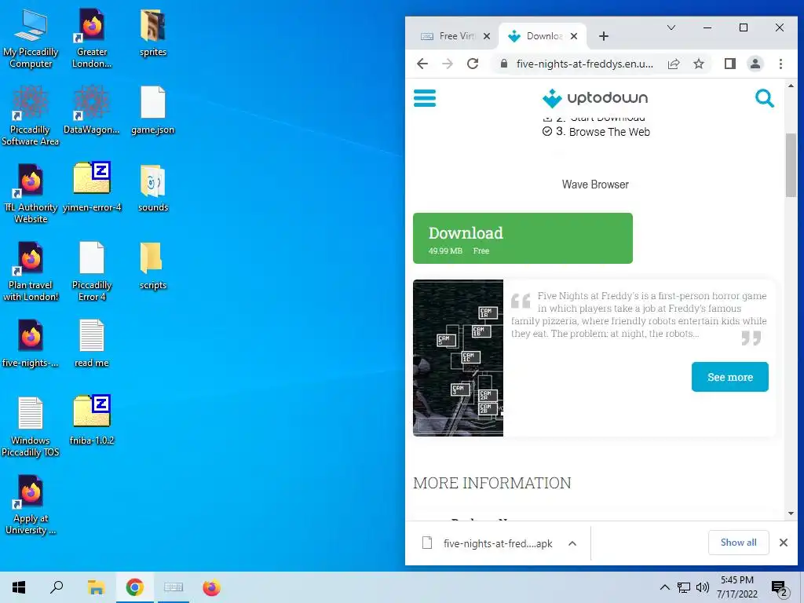Open the Greater London Firefox shortcut
The image size is (804, 603).
(x=92, y=39)
